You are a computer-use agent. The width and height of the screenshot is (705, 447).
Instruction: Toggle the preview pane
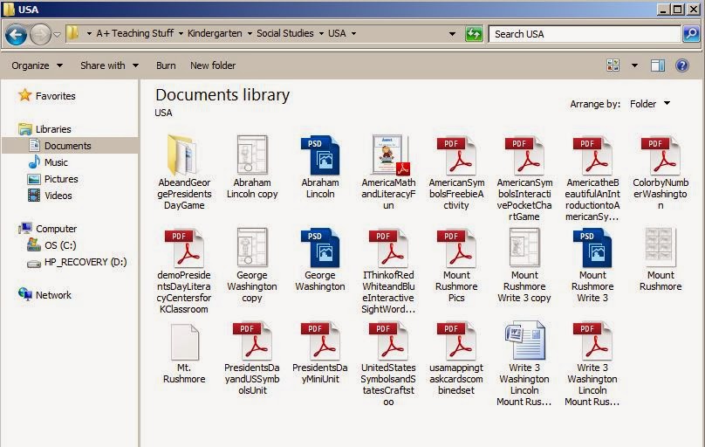point(658,65)
